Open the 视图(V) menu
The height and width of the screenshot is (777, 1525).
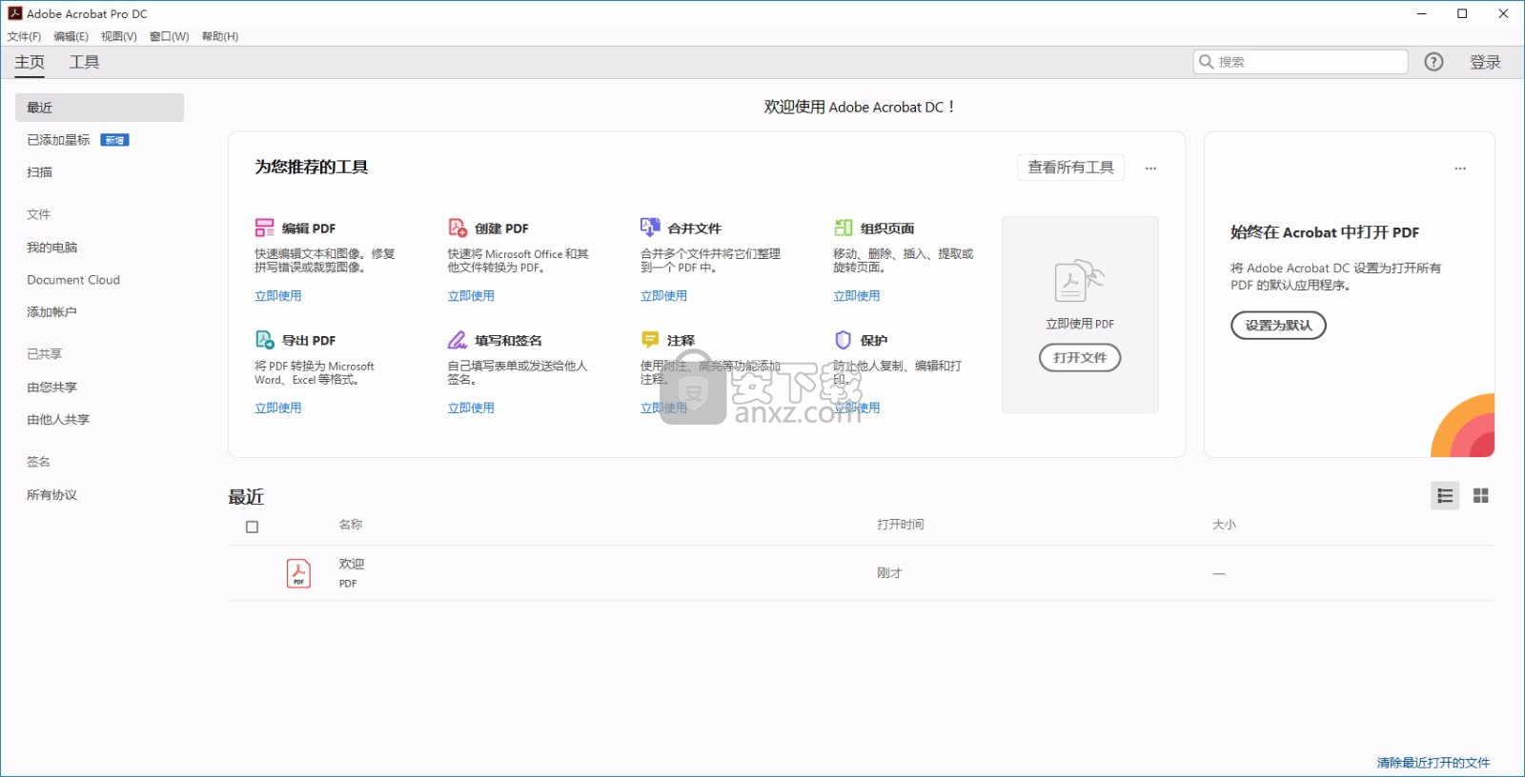(x=119, y=36)
